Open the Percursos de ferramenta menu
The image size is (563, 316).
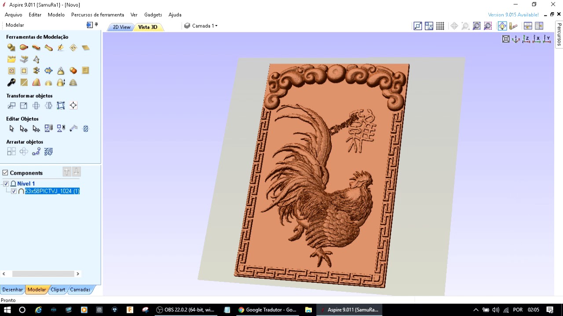click(98, 14)
